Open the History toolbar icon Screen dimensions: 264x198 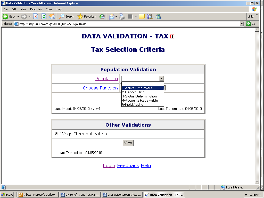(x=102, y=16)
